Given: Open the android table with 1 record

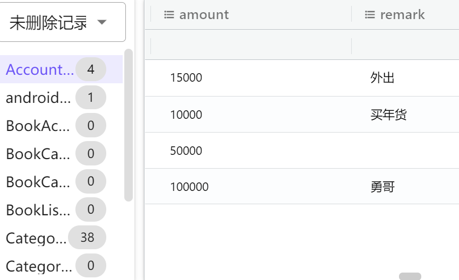Looking at the screenshot, I should (x=38, y=98).
